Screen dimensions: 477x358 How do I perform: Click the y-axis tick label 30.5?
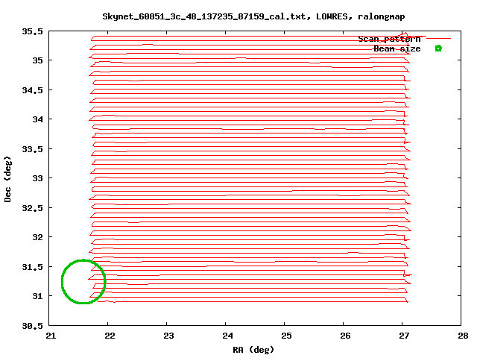coord(32,326)
